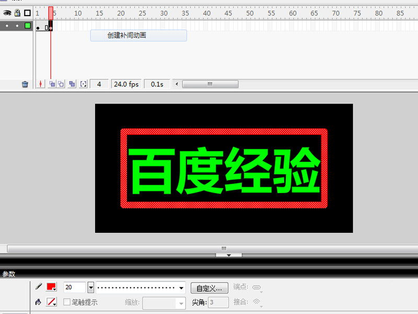Screen dimensions: 418x314
Task: Click the pencil stroke color icon
Action: (x=38, y=287)
